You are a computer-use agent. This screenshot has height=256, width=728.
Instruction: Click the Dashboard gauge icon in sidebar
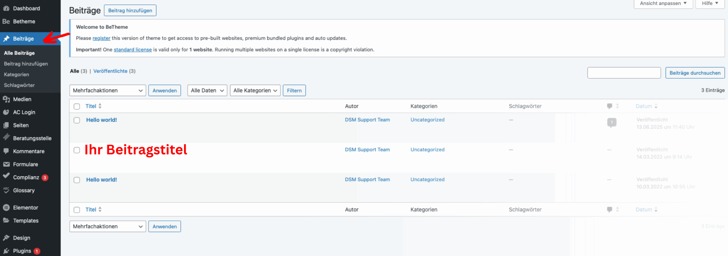click(x=6, y=9)
